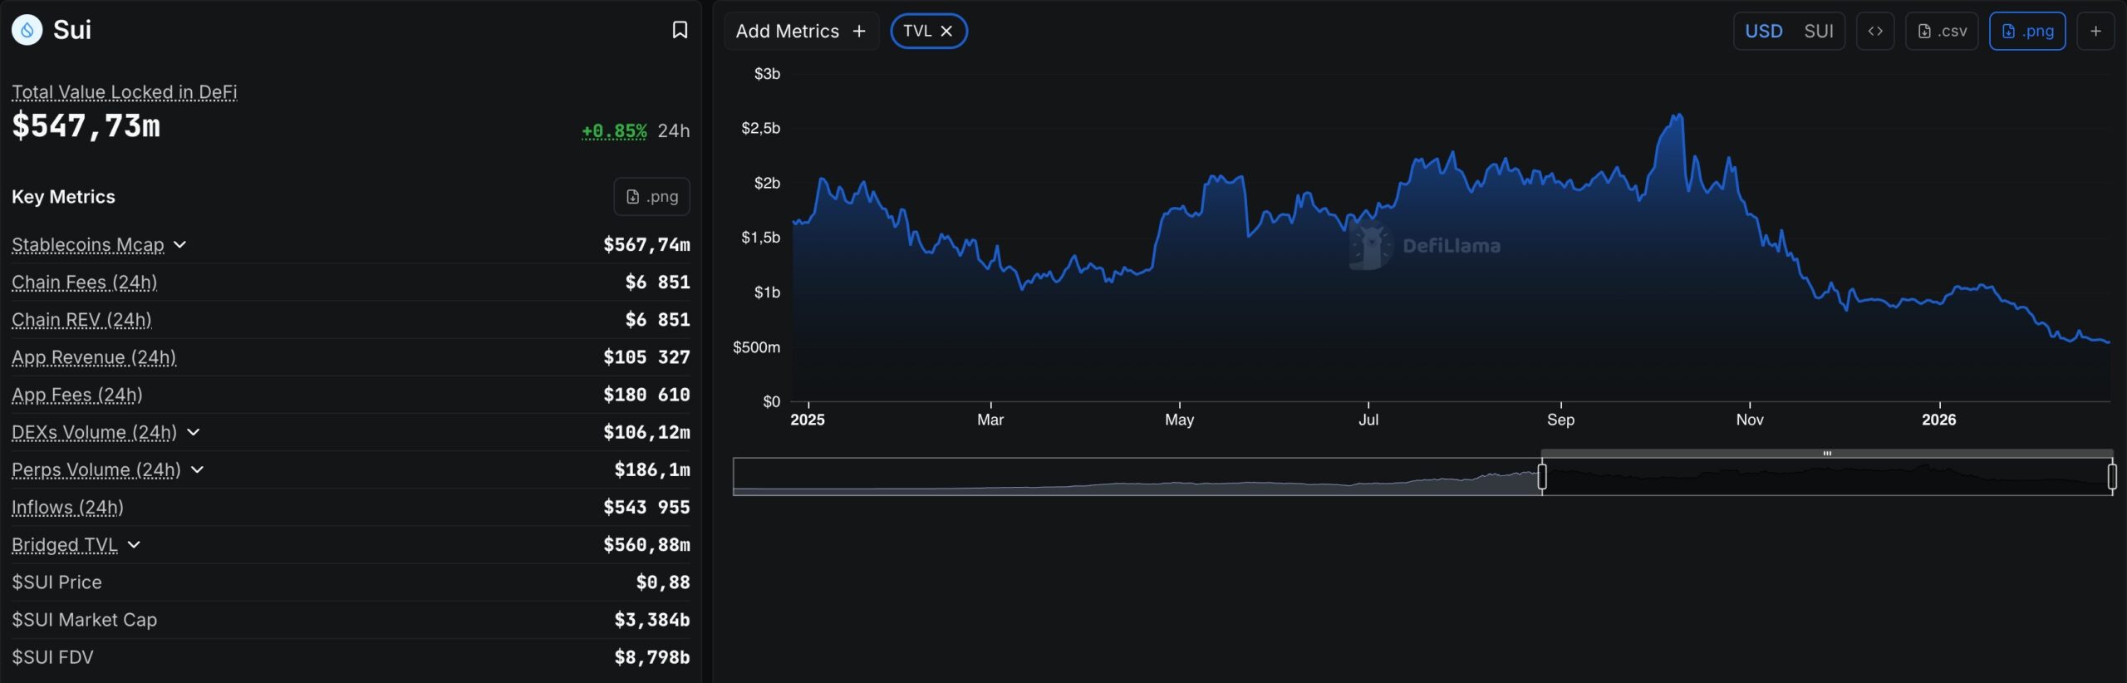Viewport: 2127px width, 683px height.
Task: Click the 2026 label on chart axis
Action: coord(1938,420)
